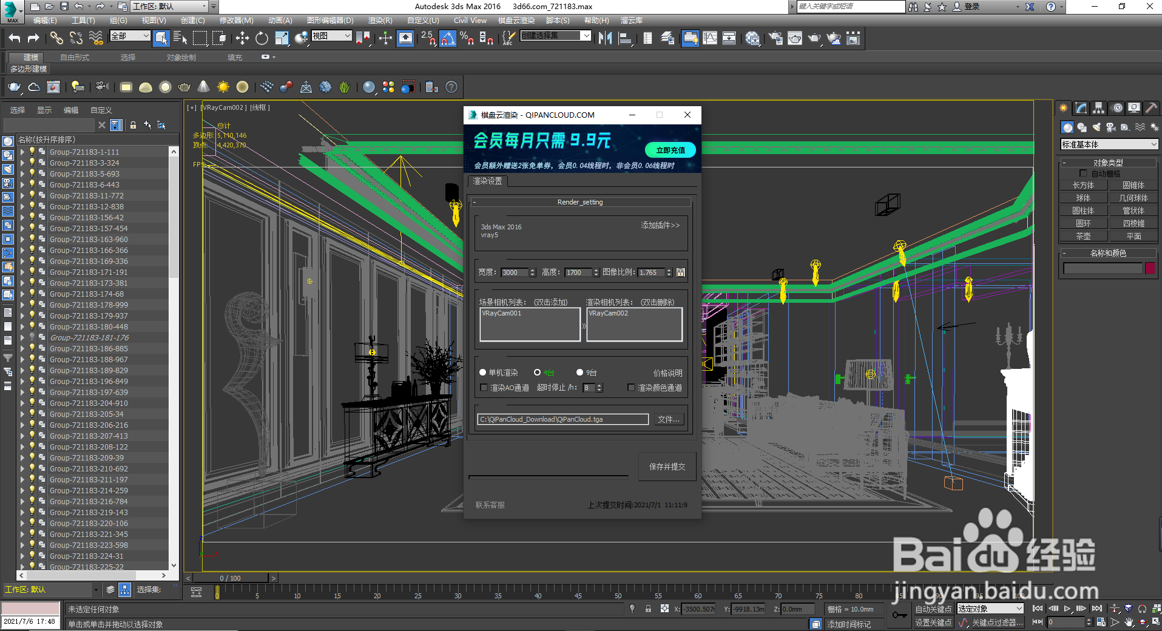Select the Select and Rotate tool
Viewport: 1162px width, 631px height.
[262, 38]
